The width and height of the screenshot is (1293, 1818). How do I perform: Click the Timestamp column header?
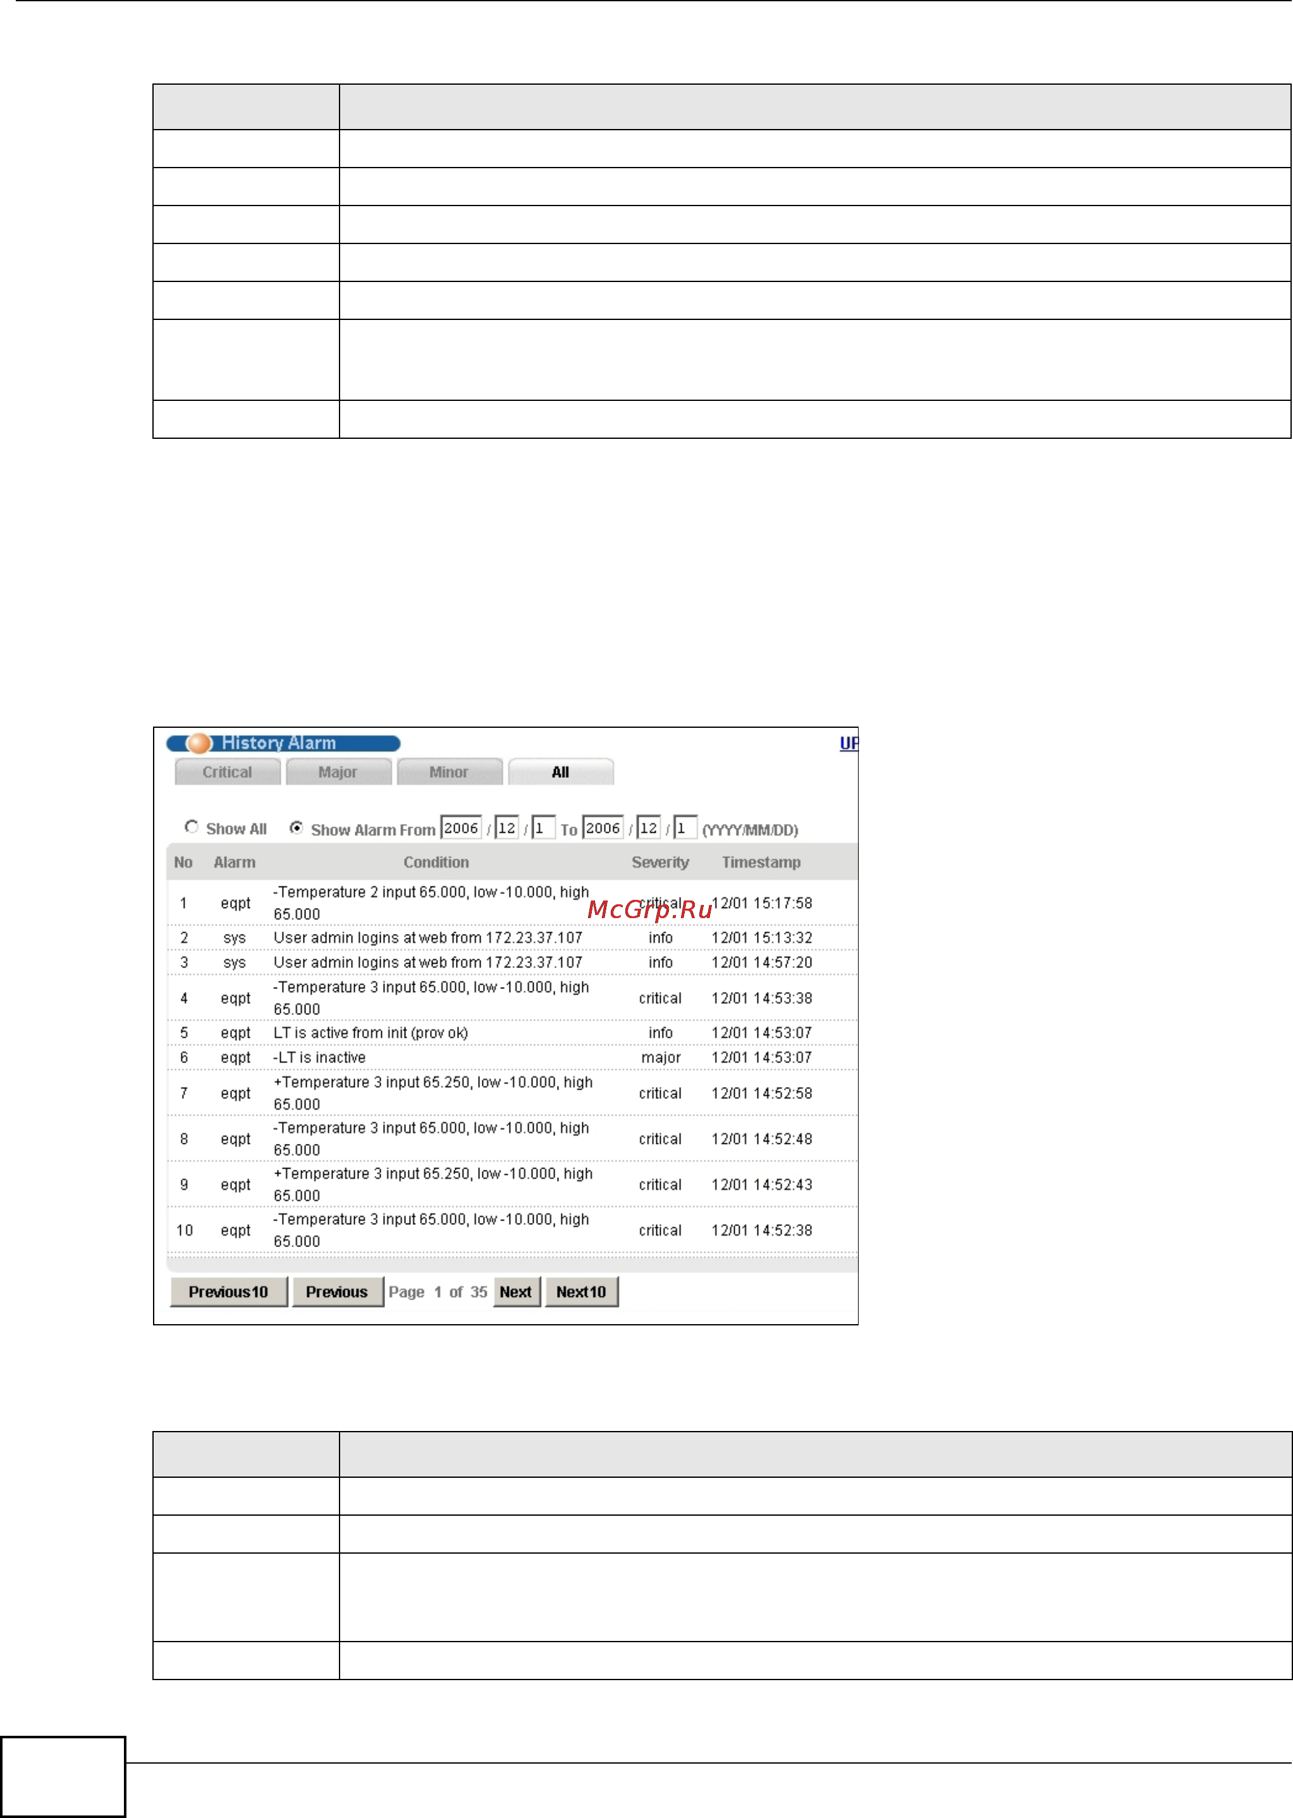tap(761, 862)
